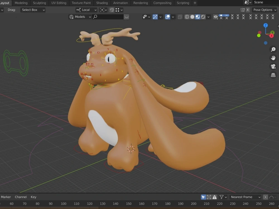Open the Pose Options dropdown
The width and height of the screenshot is (279, 209).
click(x=265, y=10)
